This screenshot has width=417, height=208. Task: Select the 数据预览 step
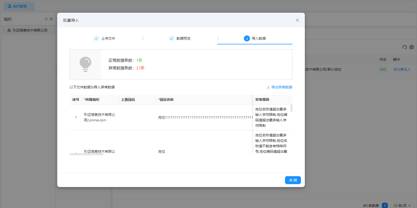(183, 38)
